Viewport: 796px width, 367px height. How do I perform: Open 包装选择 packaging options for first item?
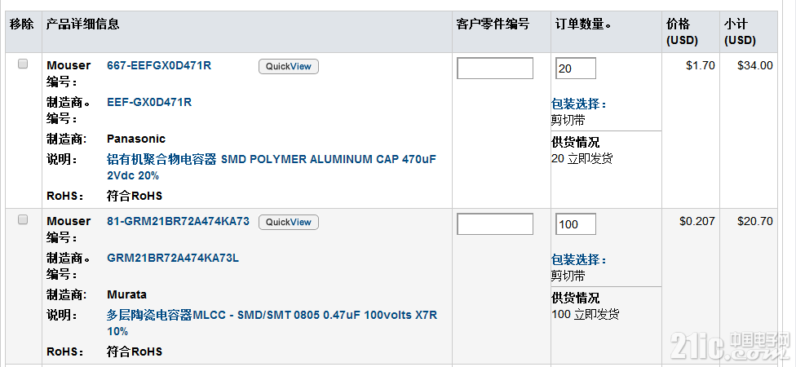pos(579,104)
